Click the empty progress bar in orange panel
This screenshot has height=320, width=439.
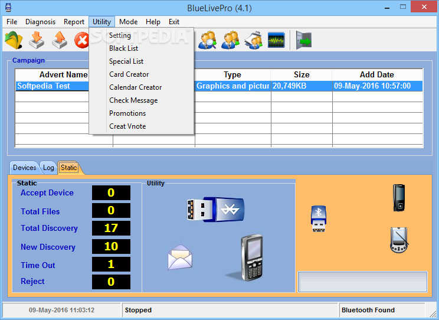(x=362, y=282)
